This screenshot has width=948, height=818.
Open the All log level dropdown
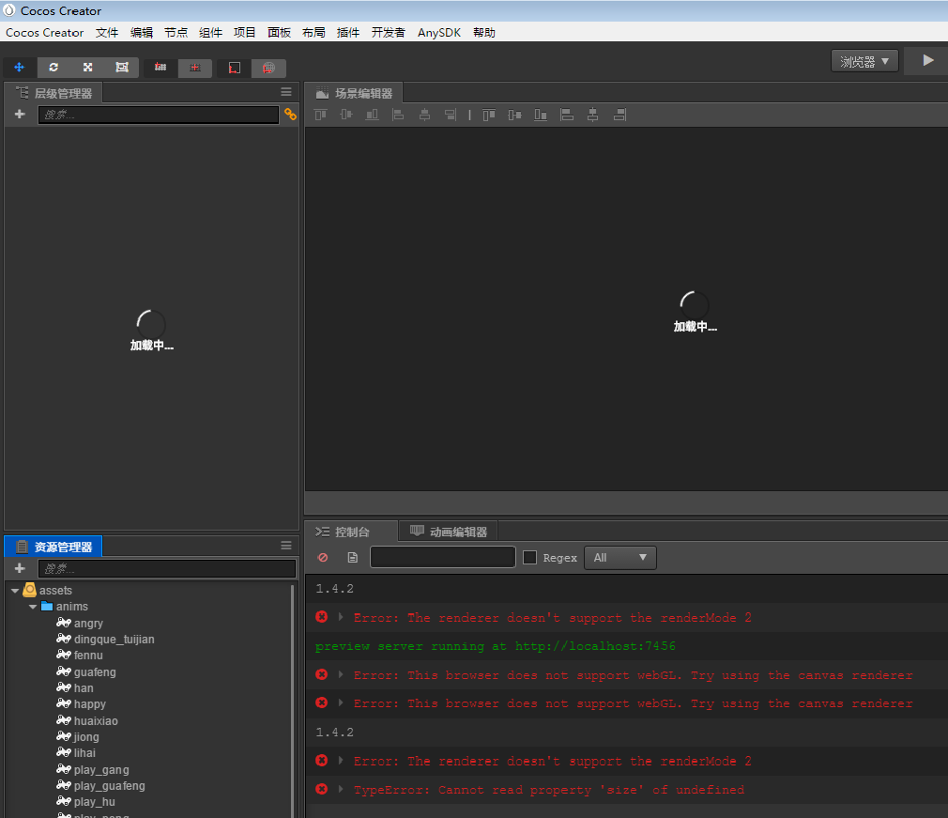pos(619,557)
